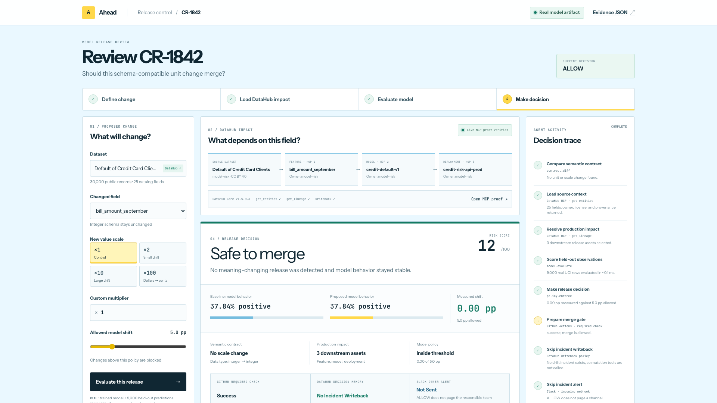
Task: Click the green dot in Real model artifact
Action: (x=535, y=12)
